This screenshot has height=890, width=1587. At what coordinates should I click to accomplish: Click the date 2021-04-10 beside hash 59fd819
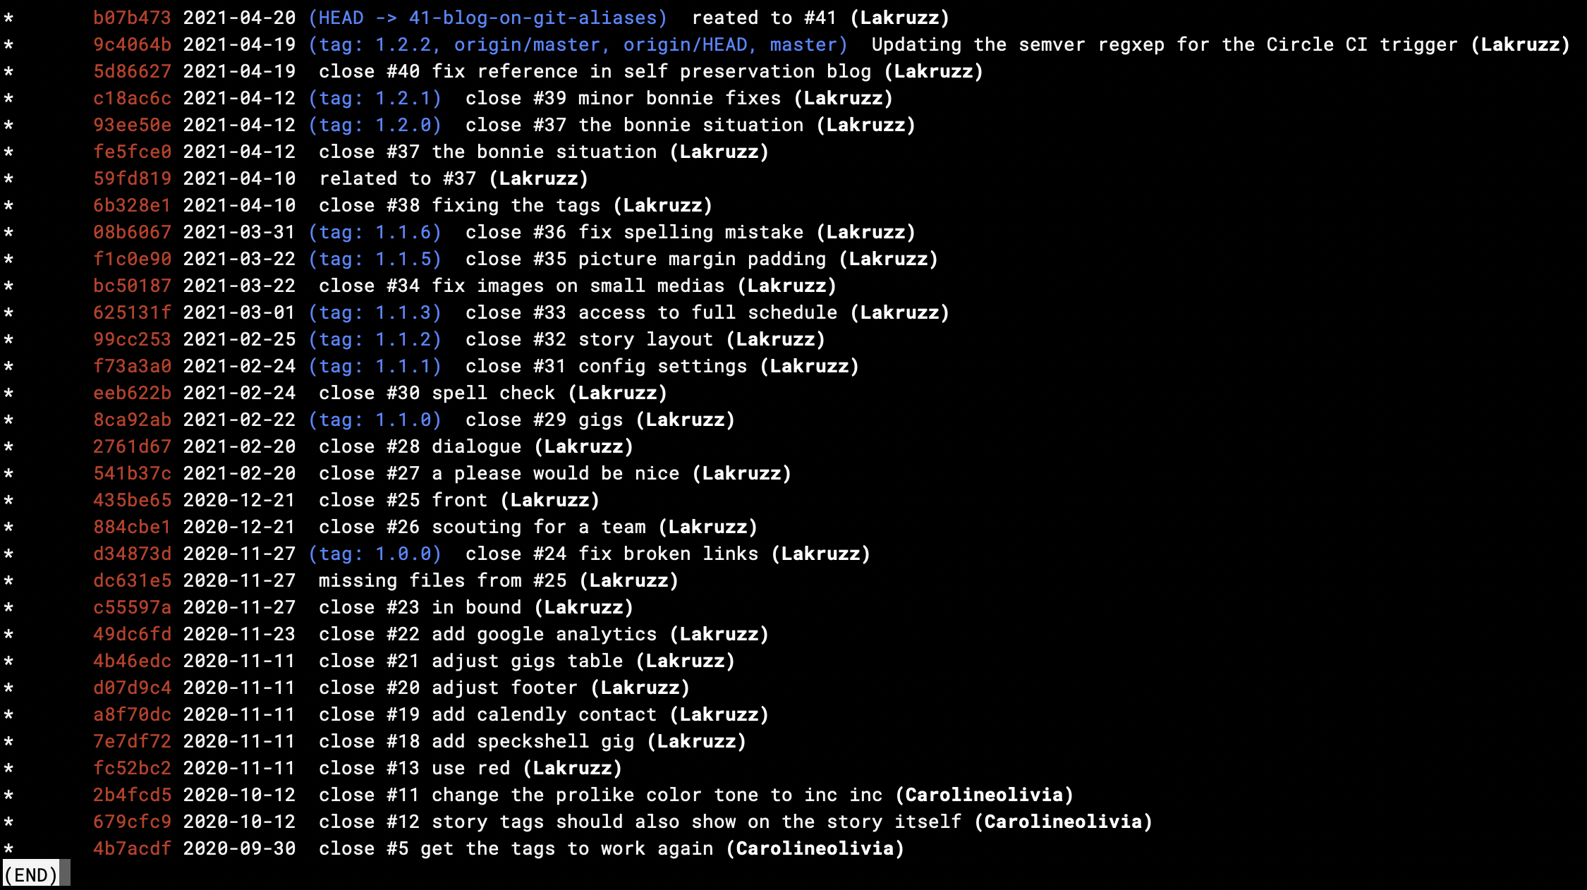tap(239, 178)
